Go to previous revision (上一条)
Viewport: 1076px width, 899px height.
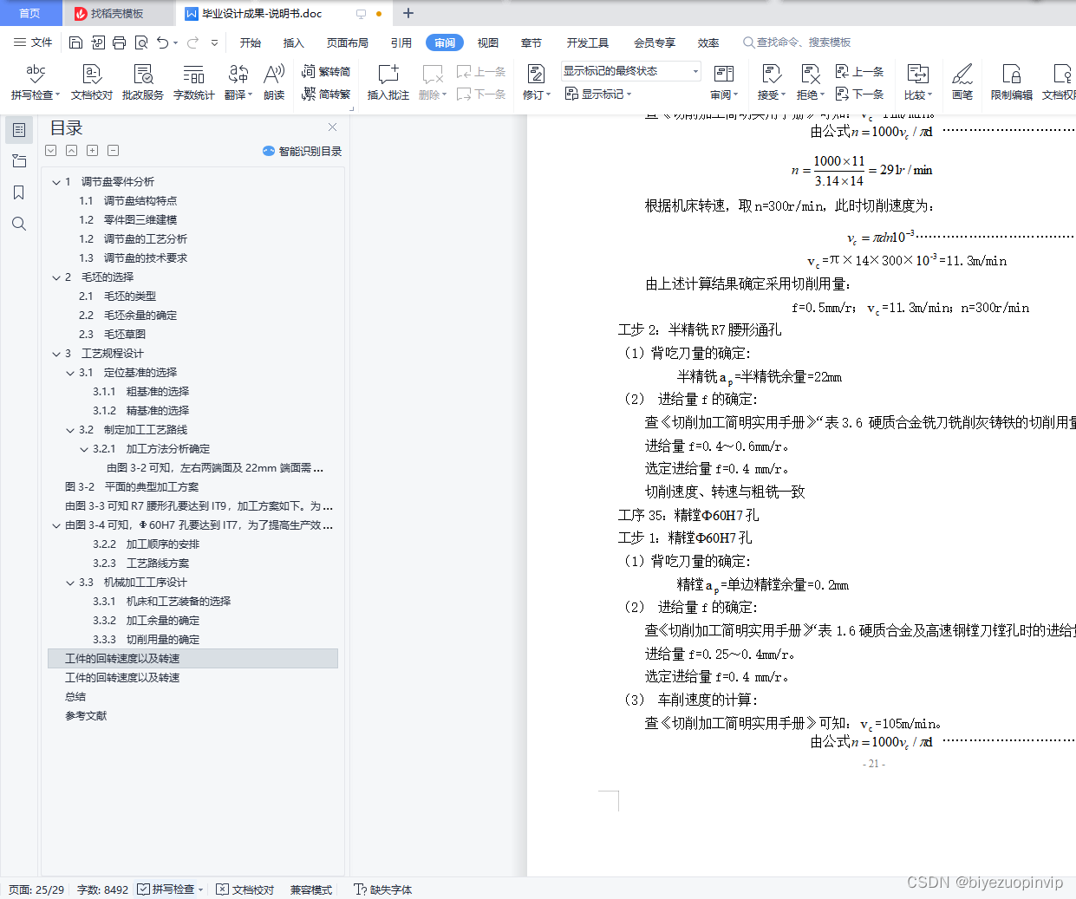[x=859, y=72]
